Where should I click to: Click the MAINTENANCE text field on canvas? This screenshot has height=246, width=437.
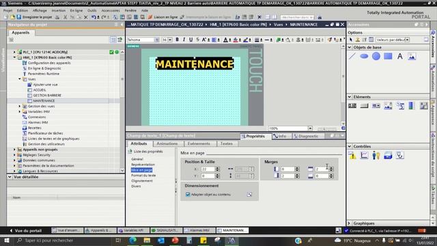click(195, 64)
